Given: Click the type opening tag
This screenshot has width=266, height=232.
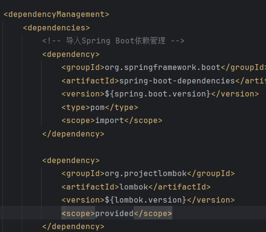Looking at the screenshot, I should coord(76,108).
